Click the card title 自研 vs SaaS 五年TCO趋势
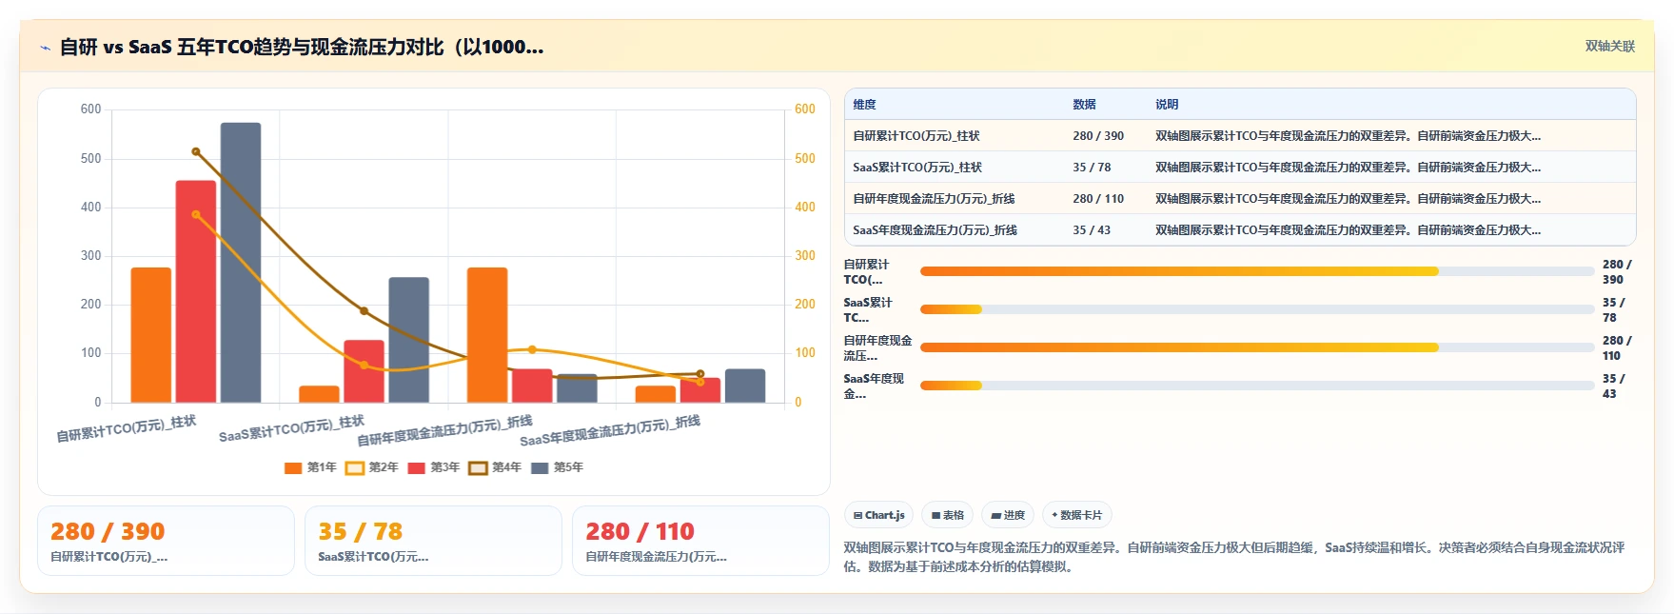 (x=302, y=47)
